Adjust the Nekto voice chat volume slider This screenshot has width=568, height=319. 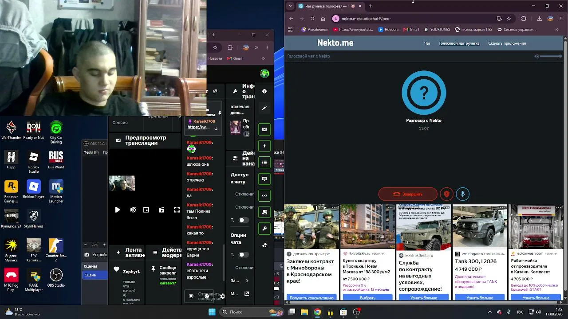click(x=552, y=56)
